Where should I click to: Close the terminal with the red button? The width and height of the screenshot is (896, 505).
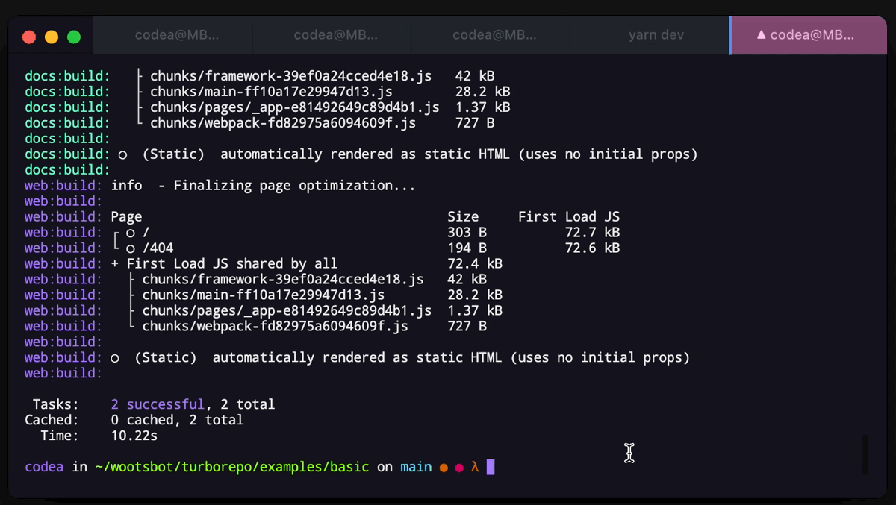30,37
